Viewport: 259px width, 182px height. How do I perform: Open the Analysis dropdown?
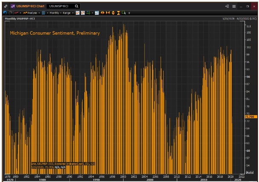(32, 13)
